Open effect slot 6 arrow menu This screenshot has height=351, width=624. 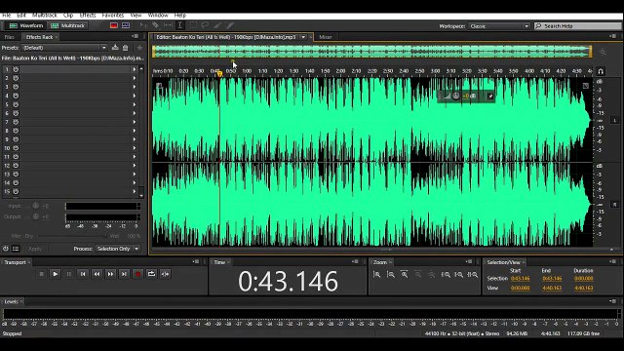(x=135, y=113)
